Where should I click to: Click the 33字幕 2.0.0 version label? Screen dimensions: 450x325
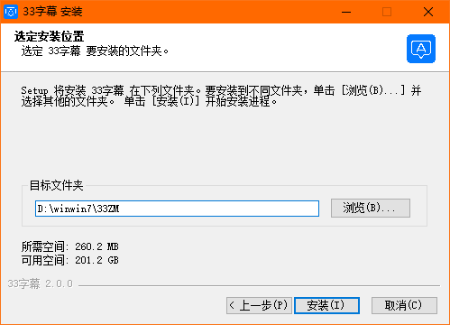click(41, 283)
